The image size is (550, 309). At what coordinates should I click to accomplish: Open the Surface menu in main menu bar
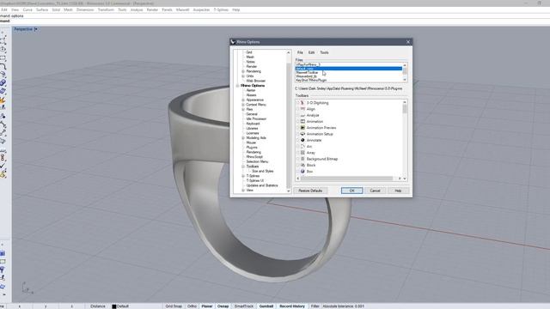[x=42, y=9]
